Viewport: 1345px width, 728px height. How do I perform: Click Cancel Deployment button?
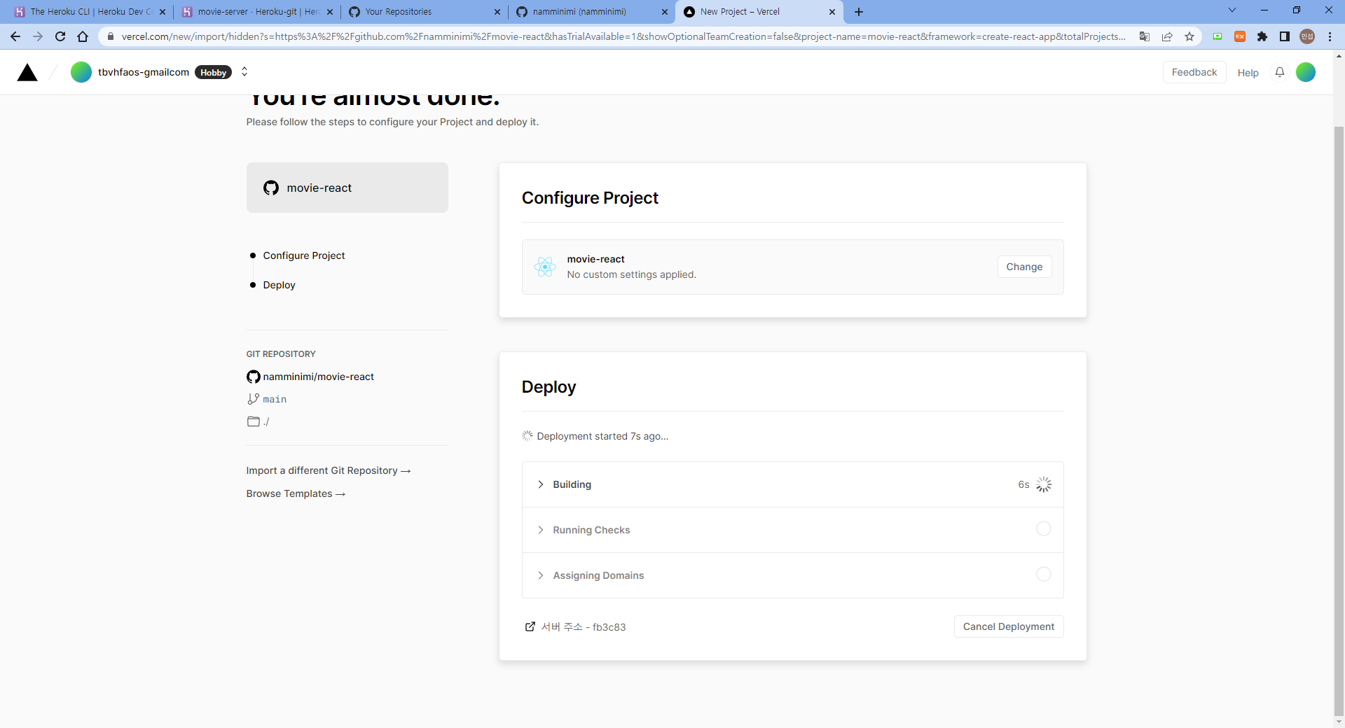1009,626
